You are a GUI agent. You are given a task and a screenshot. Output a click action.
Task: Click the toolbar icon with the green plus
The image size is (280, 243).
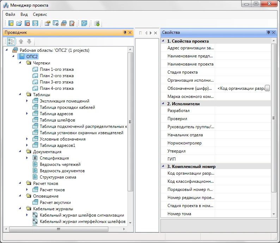(x=97, y=24)
